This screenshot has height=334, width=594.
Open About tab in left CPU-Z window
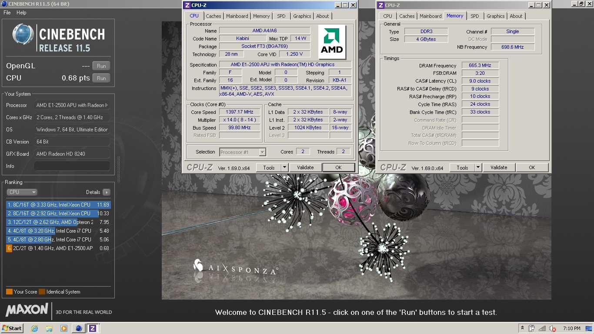coord(323,16)
